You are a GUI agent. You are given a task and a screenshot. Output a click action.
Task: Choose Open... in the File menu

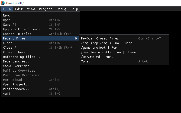[9, 20]
